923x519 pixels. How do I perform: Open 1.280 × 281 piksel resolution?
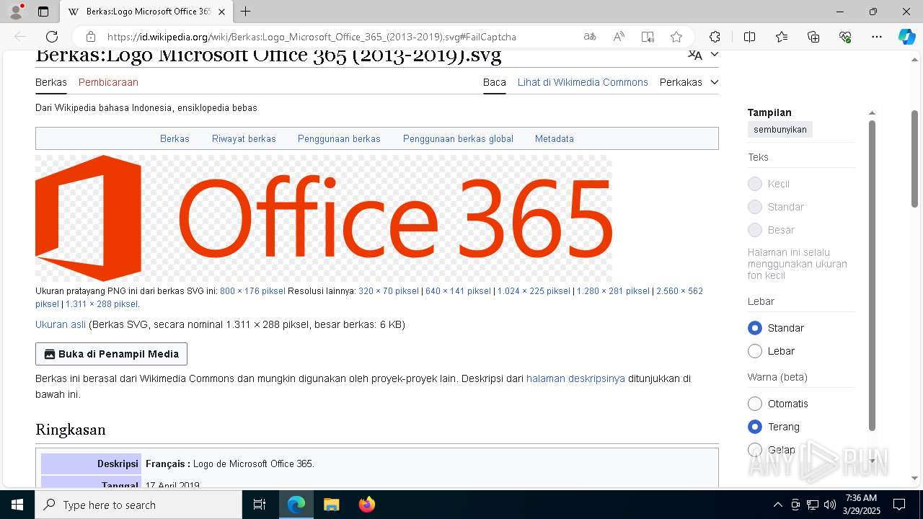613,291
